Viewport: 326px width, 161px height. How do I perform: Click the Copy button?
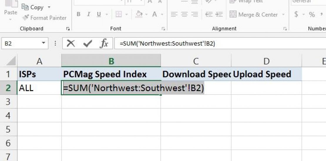coord(33,7)
